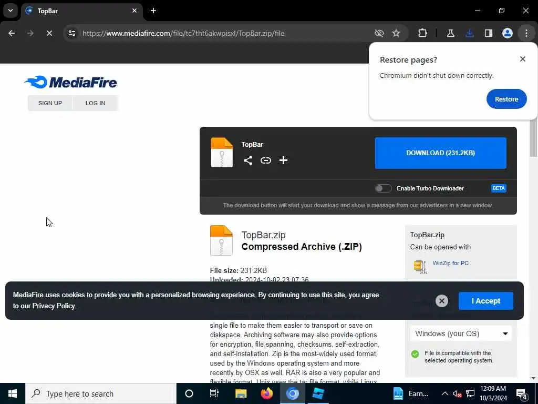Click the copy link icon under TopBar
Viewport: 538px width, 404px height.
(x=265, y=160)
